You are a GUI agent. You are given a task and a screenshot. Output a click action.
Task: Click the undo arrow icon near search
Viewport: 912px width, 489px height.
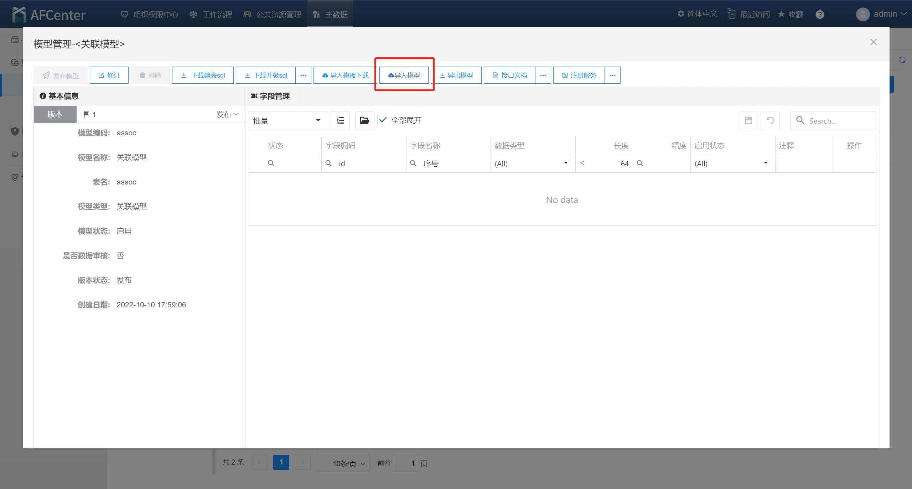pyautogui.click(x=770, y=120)
